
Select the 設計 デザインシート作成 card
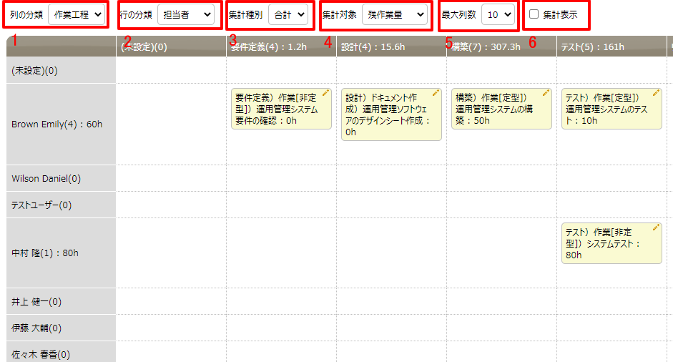[391, 114]
